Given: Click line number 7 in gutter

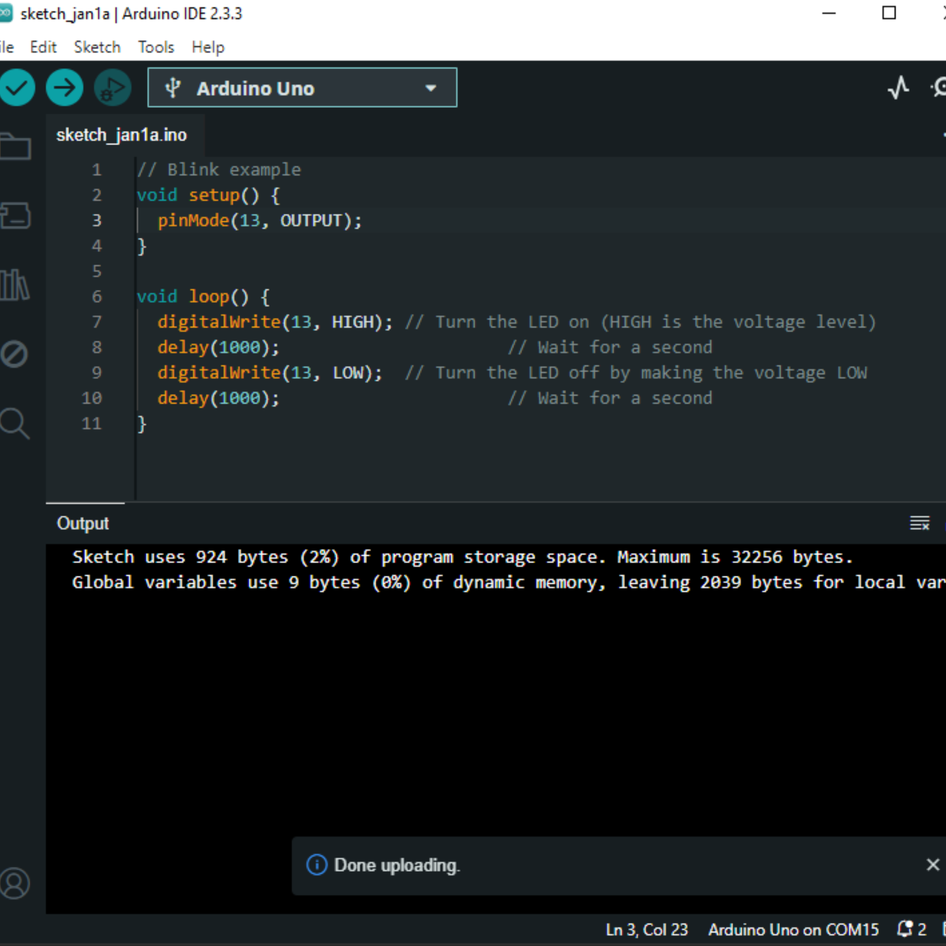Looking at the screenshot, I should 97,322.
